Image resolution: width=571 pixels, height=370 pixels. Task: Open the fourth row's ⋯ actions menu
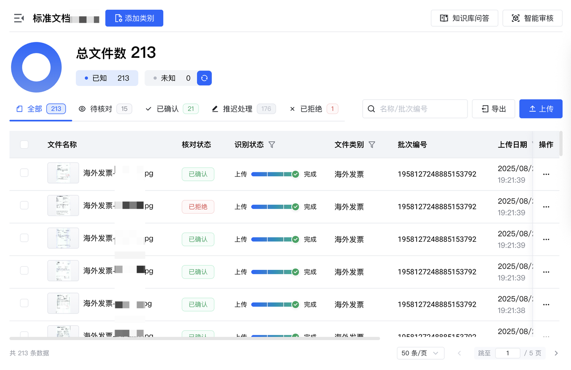click(x=546, y=272)
